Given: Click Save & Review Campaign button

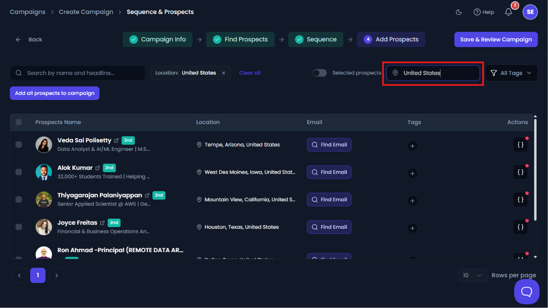Looking at the screenshot, I should coord(496,39).
